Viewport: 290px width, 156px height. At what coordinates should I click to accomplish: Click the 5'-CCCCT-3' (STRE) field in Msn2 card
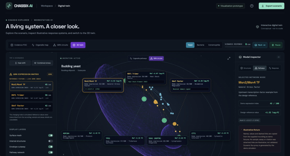point(103,89)
